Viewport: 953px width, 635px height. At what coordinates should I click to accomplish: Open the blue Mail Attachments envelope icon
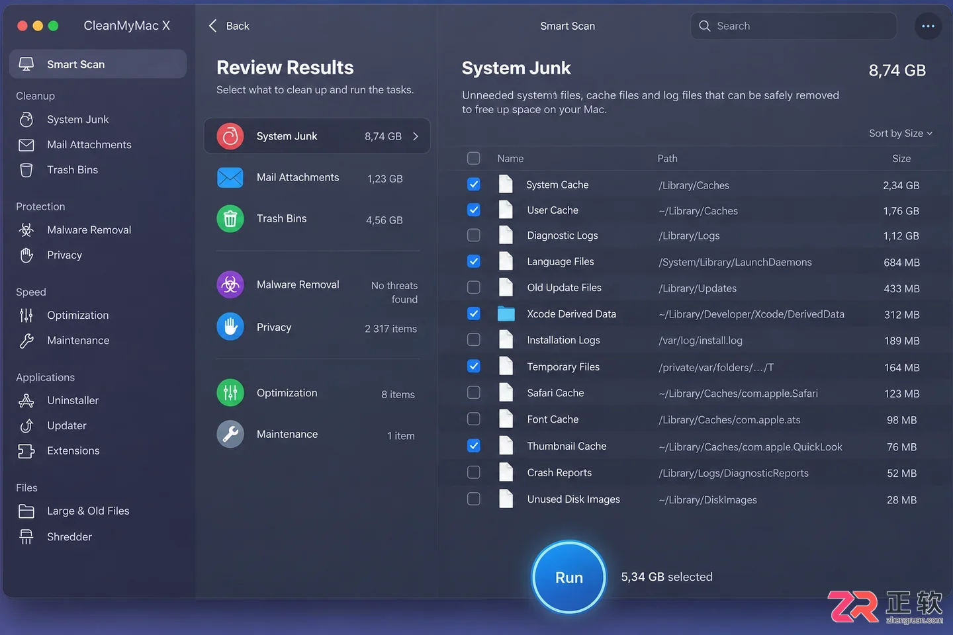tap(230, 177)
